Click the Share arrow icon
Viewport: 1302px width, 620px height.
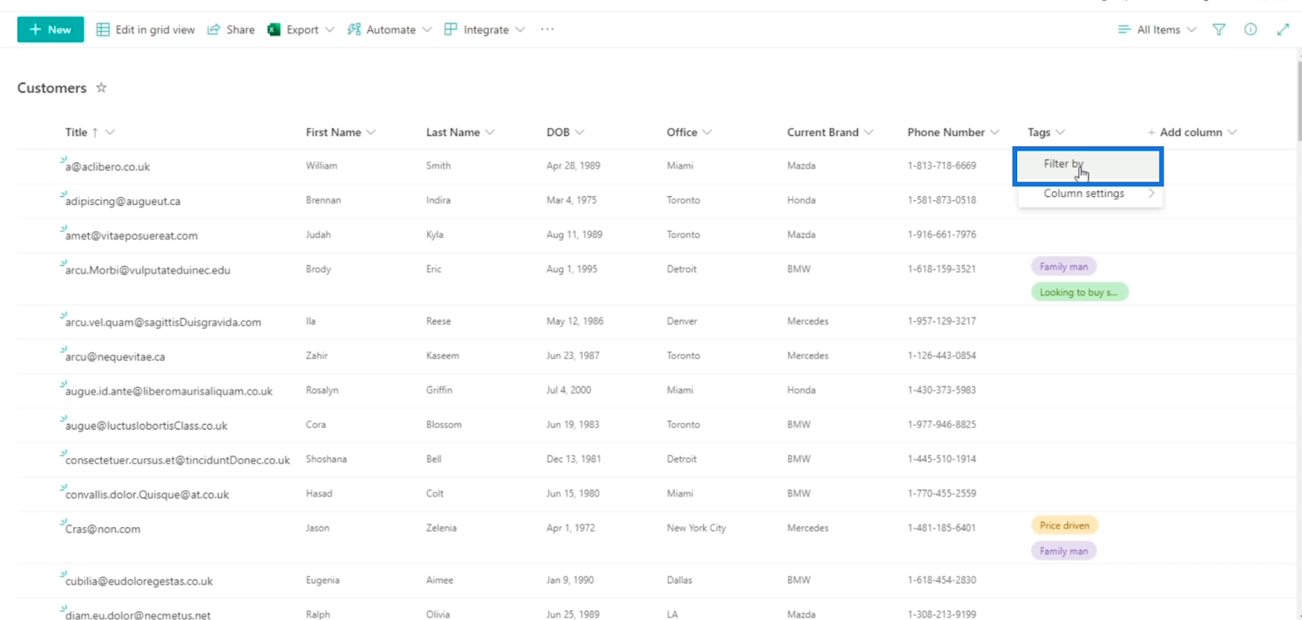point(213,29)
